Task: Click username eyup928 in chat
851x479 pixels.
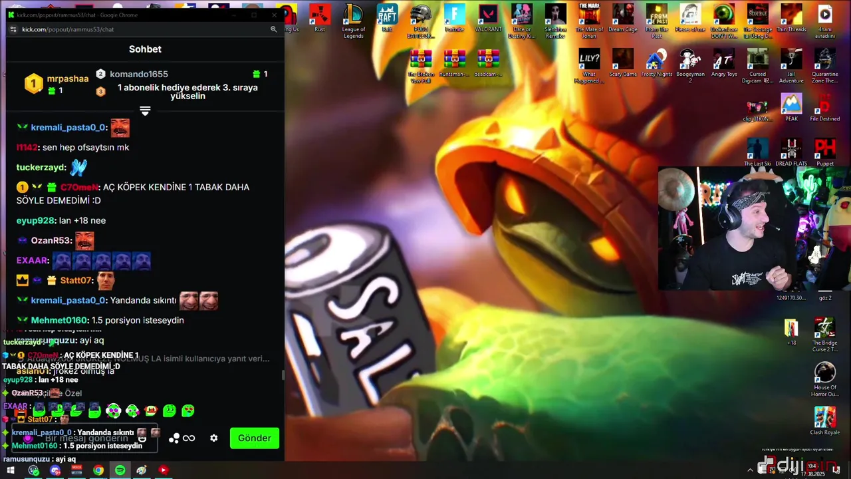Action: click(36, 220)
